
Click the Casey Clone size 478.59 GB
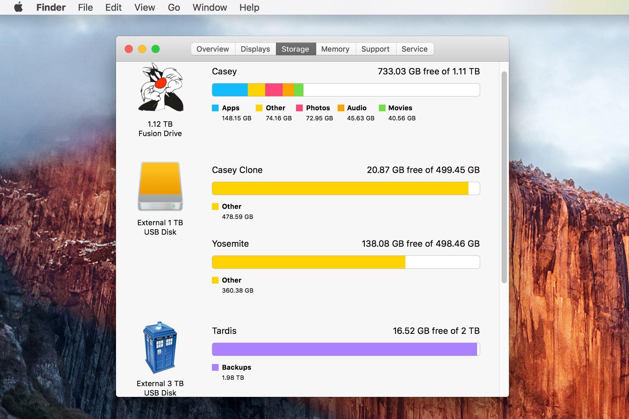pyautogui.click(x=237, y=217)
